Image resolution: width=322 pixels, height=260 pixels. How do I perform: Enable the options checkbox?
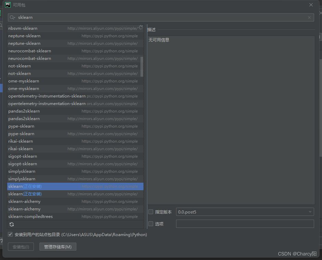click(x=151, y=224)
